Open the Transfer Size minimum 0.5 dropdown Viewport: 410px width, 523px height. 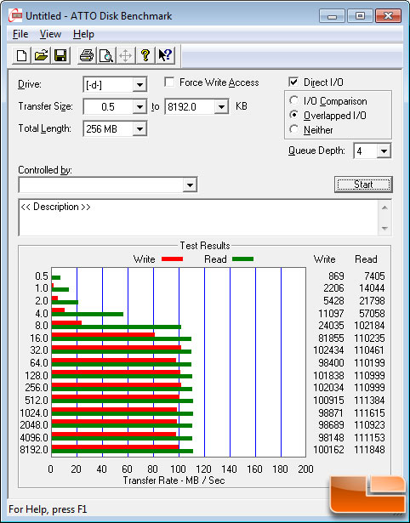click(x=140, y=107)
